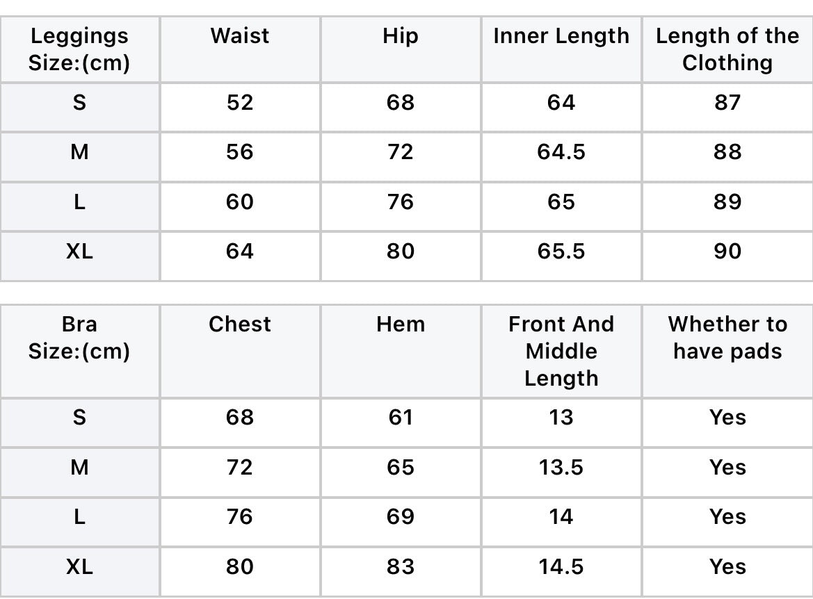
Task: Select the bra hem value 83
Action: coord(401,567)
